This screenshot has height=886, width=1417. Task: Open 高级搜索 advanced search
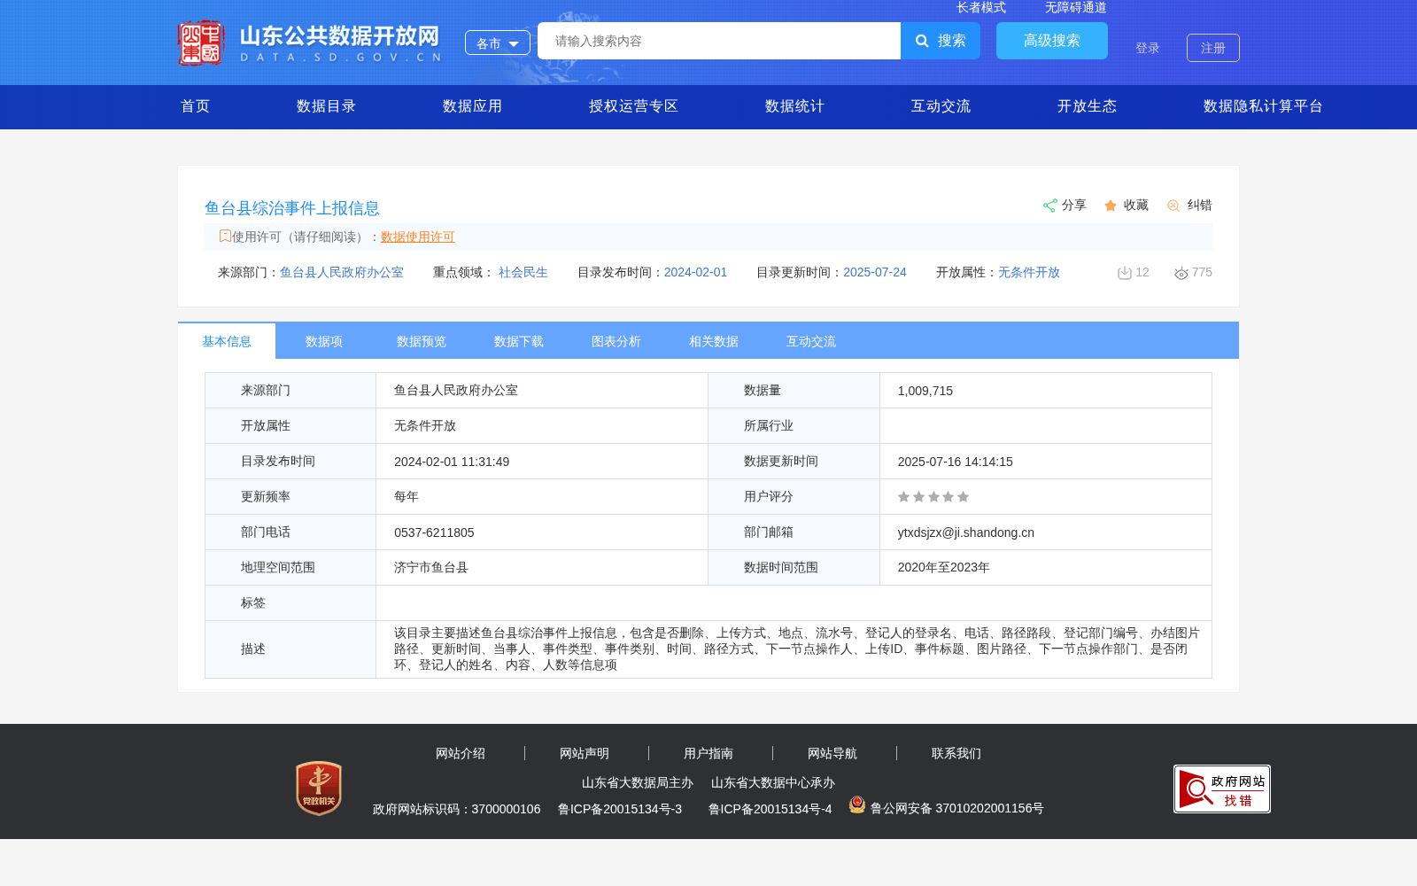click(x=1052, y=41)
